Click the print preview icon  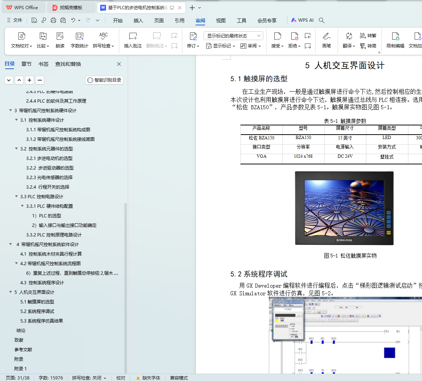click(x=63, y=20)
